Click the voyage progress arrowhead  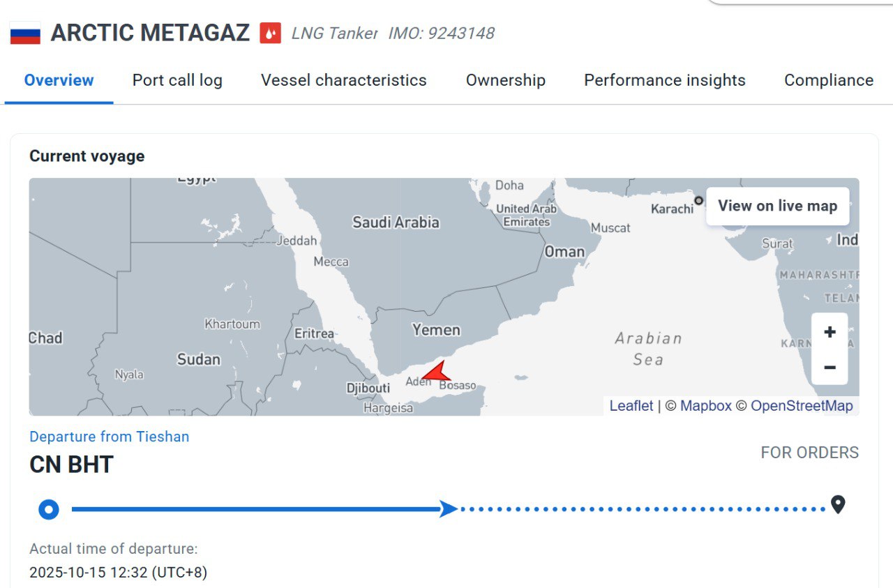(449, 508)
